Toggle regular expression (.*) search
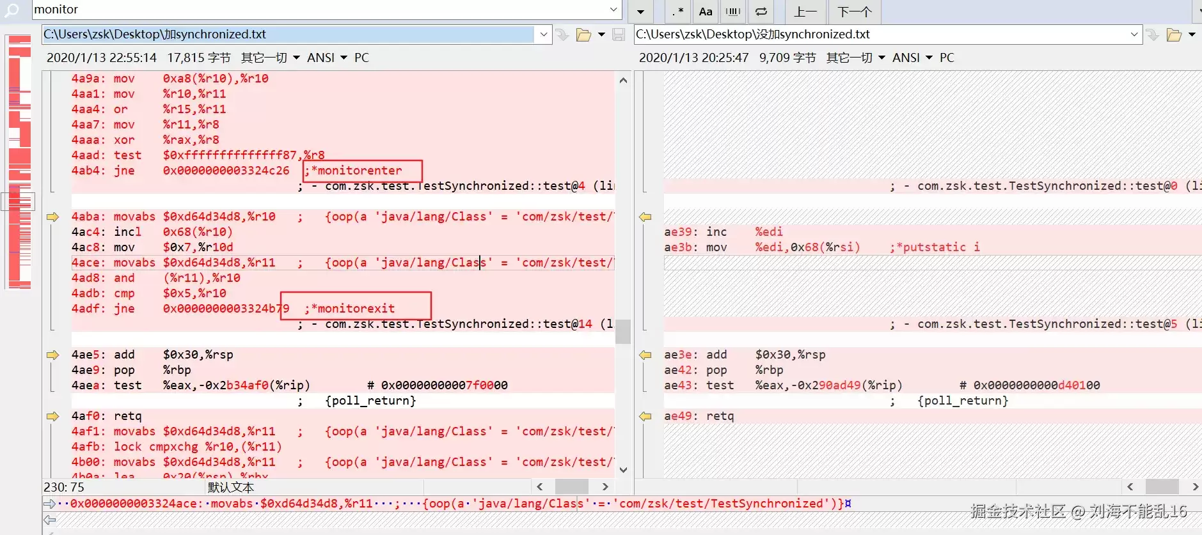 (677, 12)
